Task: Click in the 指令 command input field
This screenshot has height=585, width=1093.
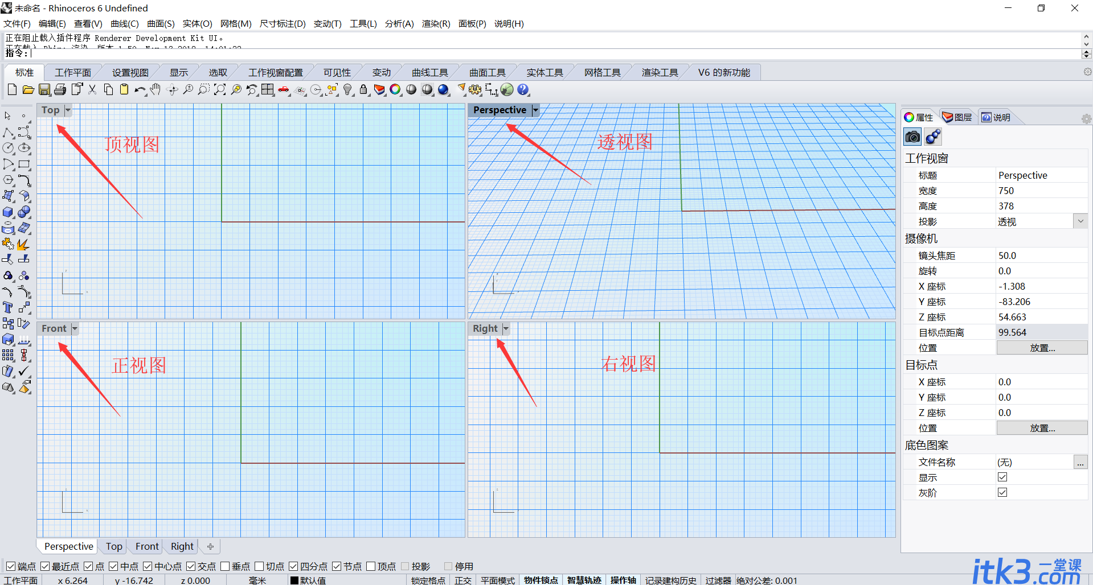Action: click(555, 53)
